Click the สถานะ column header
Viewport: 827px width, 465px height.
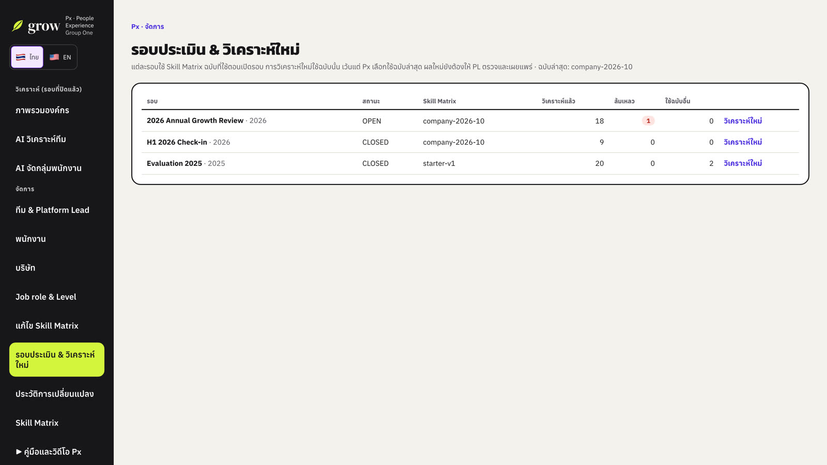click(371, 101)
